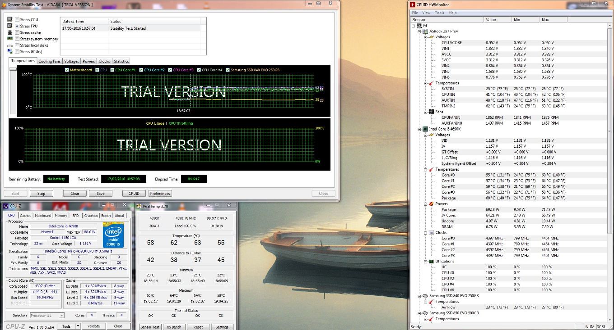Toggle the CPU Core #1 graph checkbox
The height and width of the screenshot is (330, 614).
tap(112, 70)
